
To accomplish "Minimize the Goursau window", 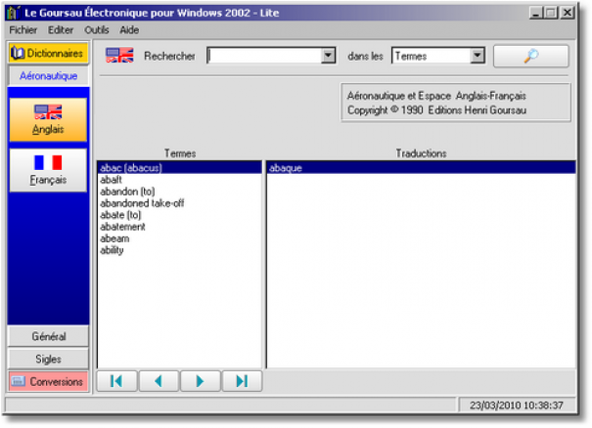I will [535, 13].
